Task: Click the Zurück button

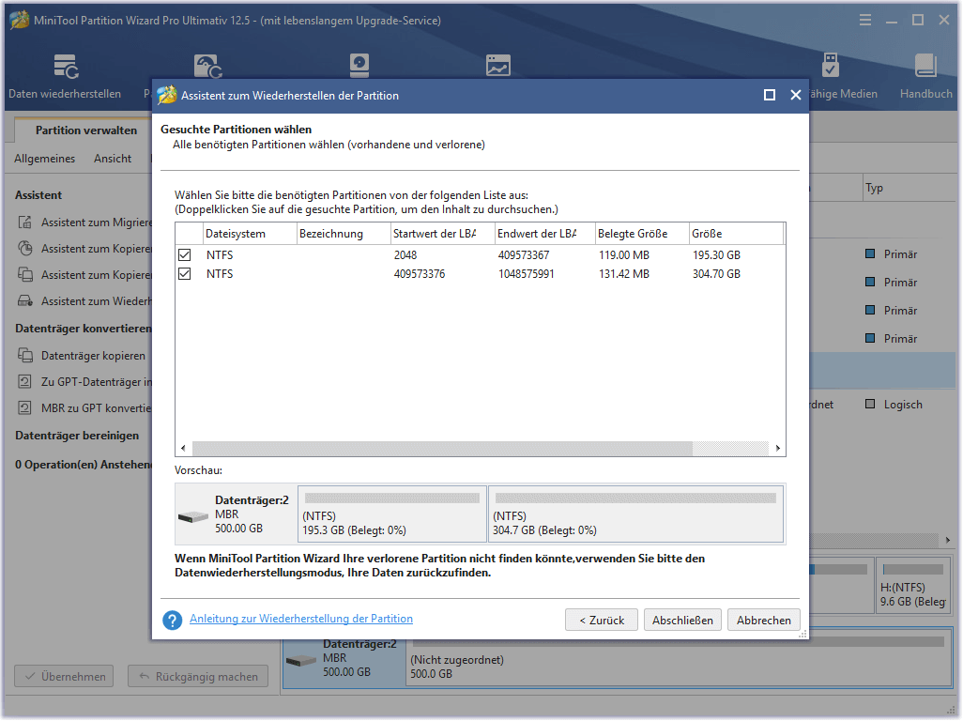Action: 602,621
